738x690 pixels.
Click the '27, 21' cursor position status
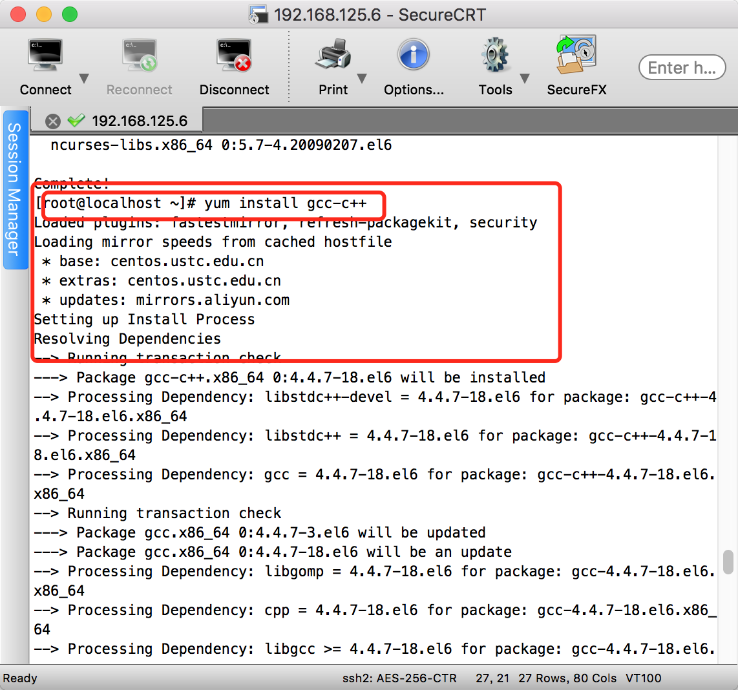coord(492,678)
